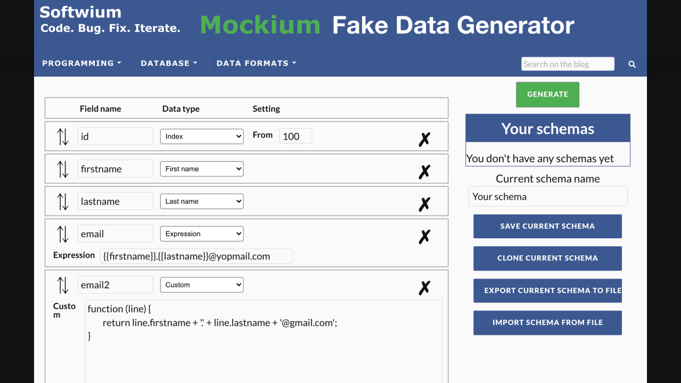Click the green Generate button

(548, 95)
